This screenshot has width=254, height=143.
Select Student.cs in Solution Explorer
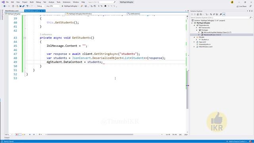(x=205, y=40)
